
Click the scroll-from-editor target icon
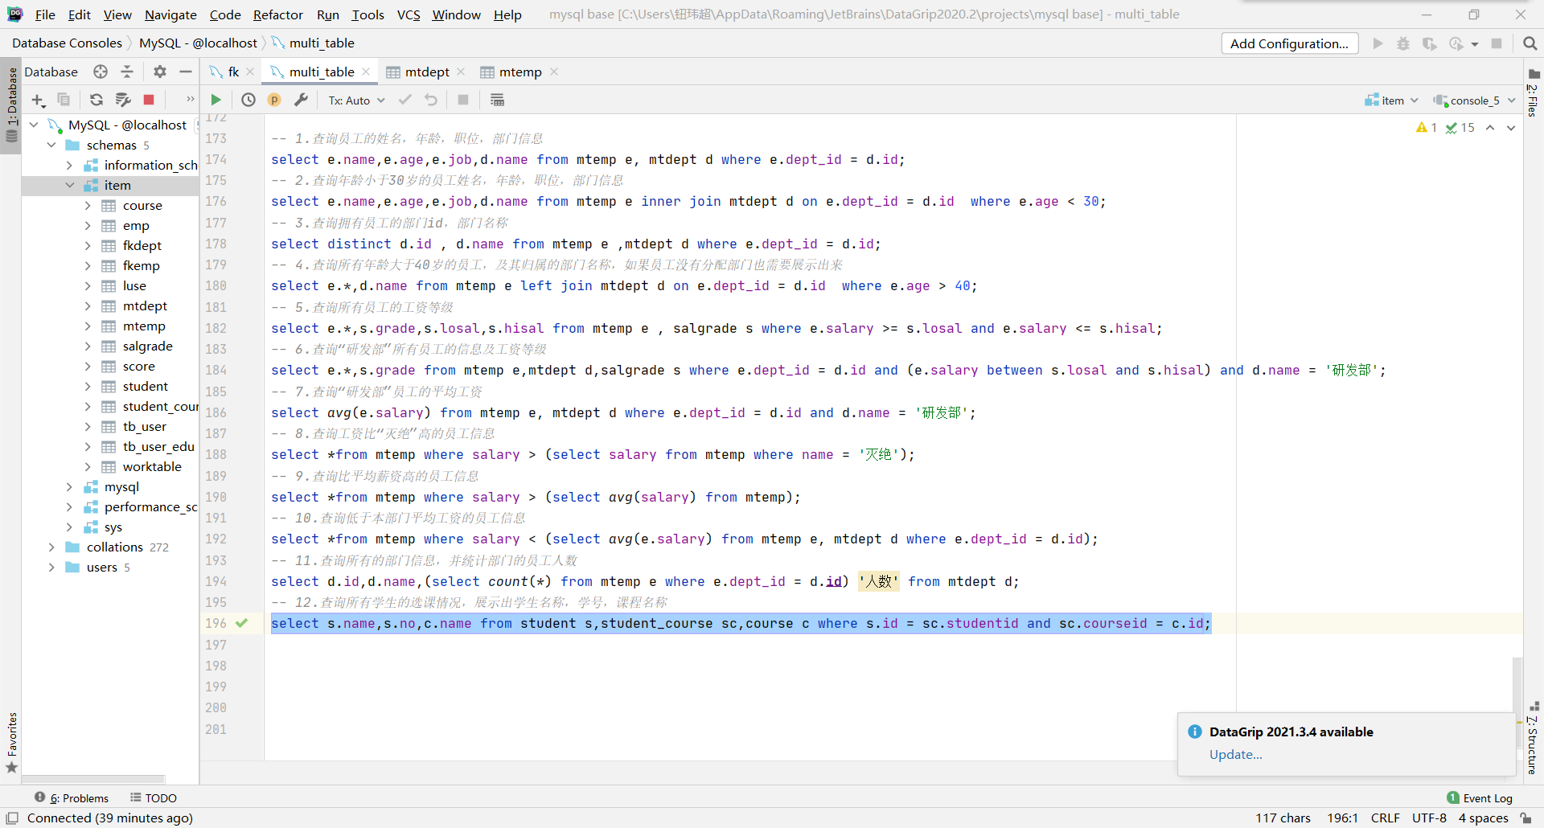[101, 72]
